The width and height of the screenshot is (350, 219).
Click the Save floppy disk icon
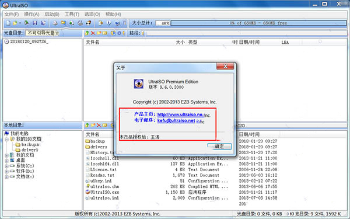click(x=34, y=23)
